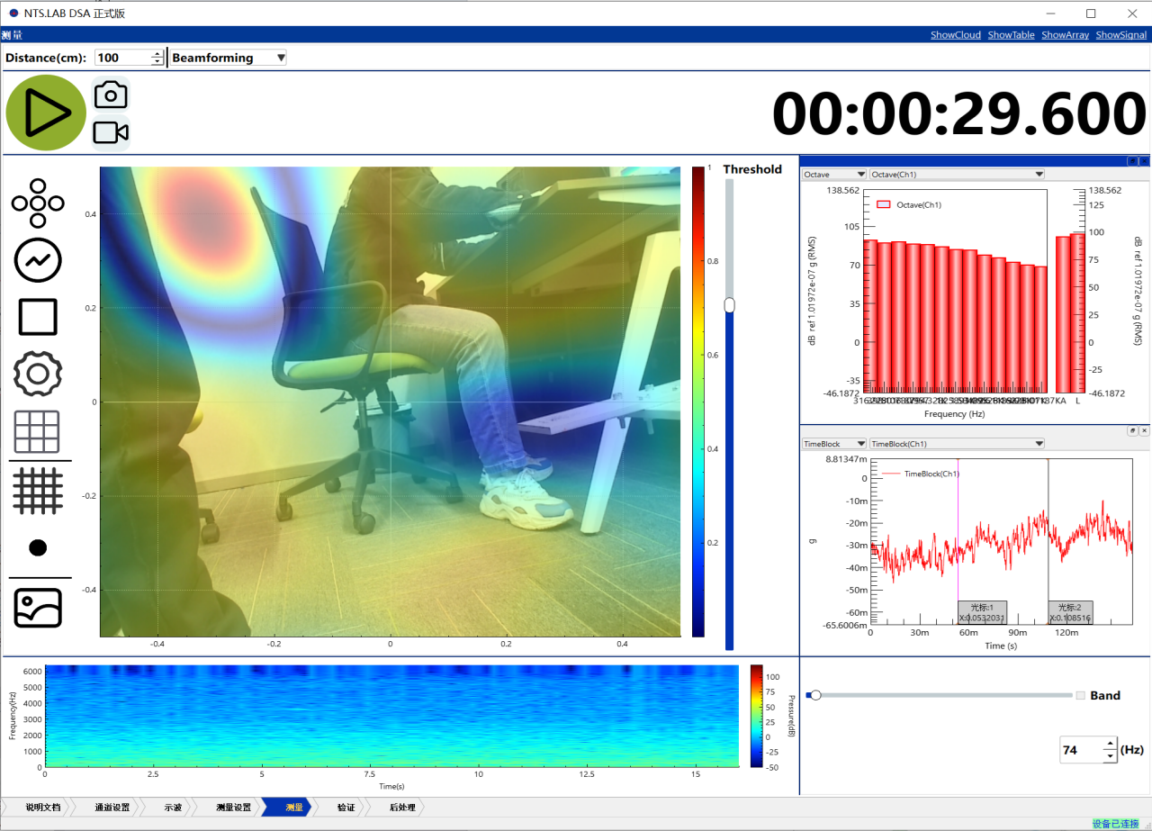1152x831 pixels.
Task: Click the Threshold vertical slider handle
Action: [x=729, y=306]
